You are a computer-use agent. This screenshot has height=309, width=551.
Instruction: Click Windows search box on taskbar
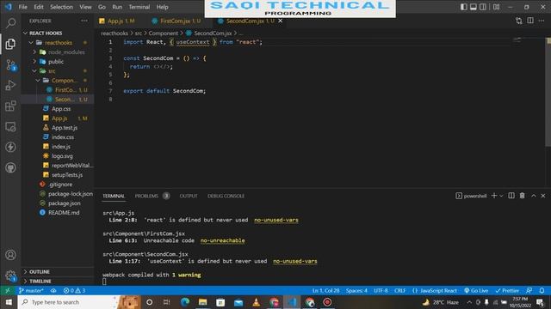67,302
